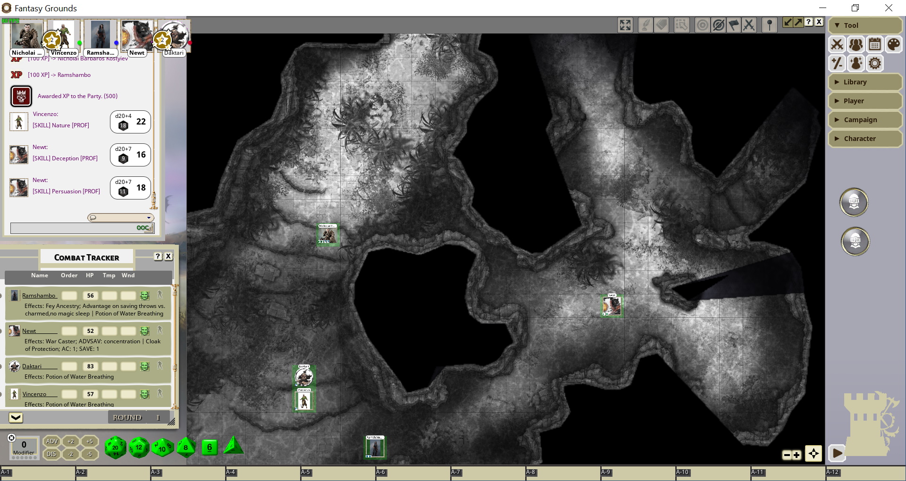
Task: Open the chat mode speech-bubble dropdown
Action: point(121,217)
